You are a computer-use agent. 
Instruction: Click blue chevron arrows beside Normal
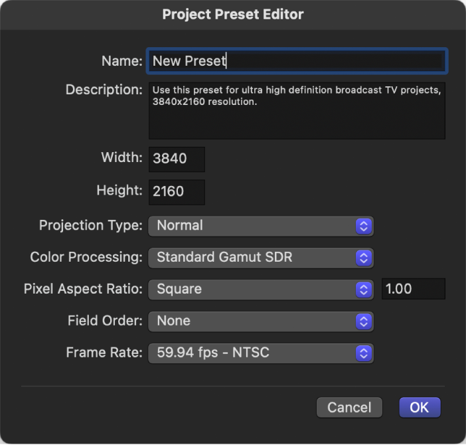tap(363, 226)
